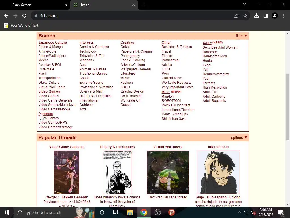Open Your World of Text bookmark
This screenshot has width=290, height=218.
tap(21, 26)
